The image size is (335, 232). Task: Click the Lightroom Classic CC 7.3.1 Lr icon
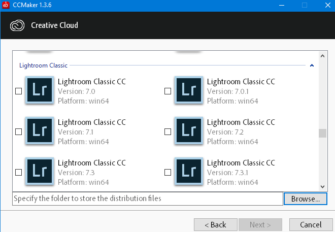click(x=189, y=171)
